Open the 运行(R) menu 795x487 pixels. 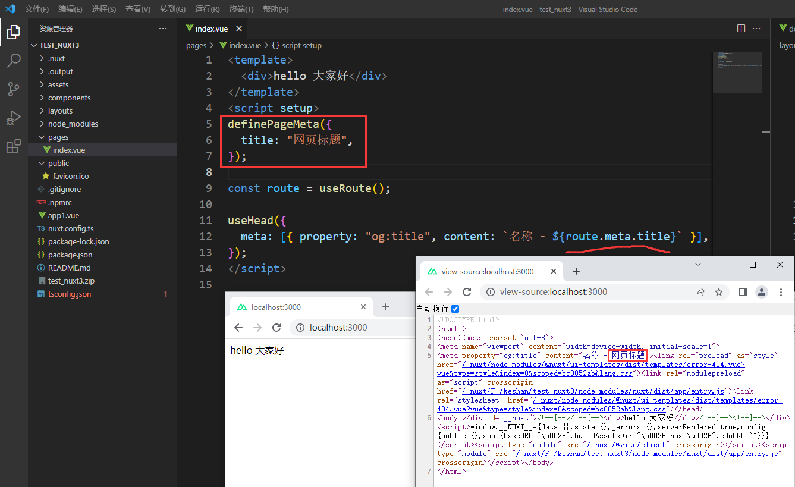[x=208, y=9]
